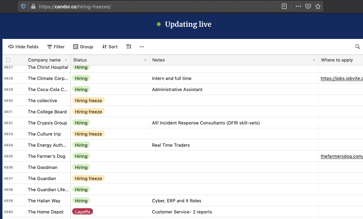The image size is (363, 219).
Task: Toggle reader view icon in address bar
Action: point(284,7)
